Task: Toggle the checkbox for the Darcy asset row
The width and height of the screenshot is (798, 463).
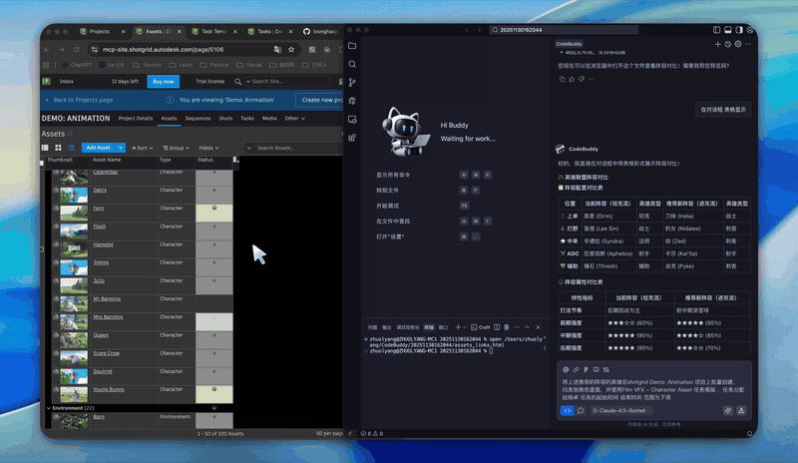Action: (56, 190)
